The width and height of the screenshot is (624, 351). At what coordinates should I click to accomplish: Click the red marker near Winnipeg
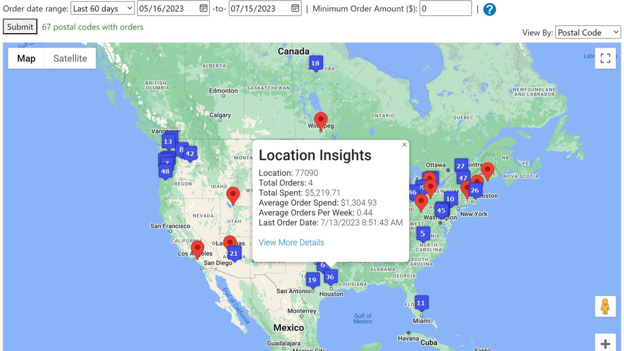(x=320, y=119)
